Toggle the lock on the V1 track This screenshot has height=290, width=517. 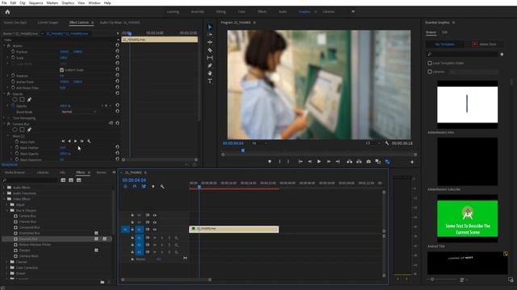[132, 230]
